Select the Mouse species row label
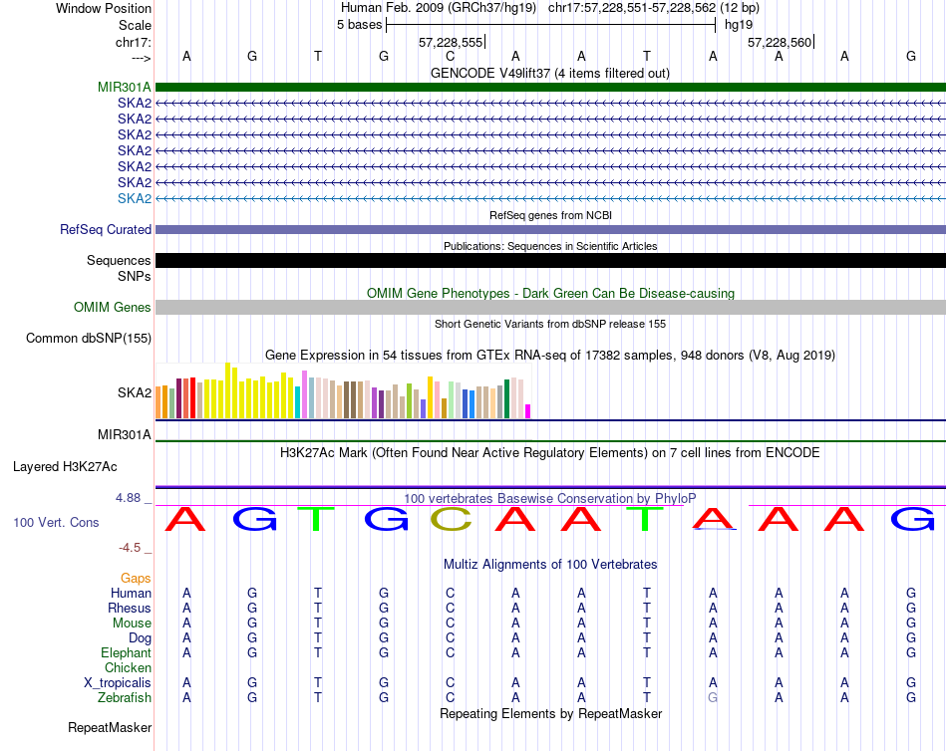Screen dimensions: 947x751 click(x=132, y=624)
